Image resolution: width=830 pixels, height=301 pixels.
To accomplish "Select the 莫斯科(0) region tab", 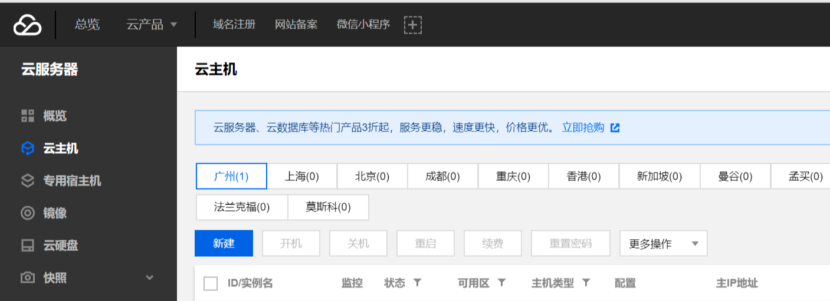I will [328, 207].
